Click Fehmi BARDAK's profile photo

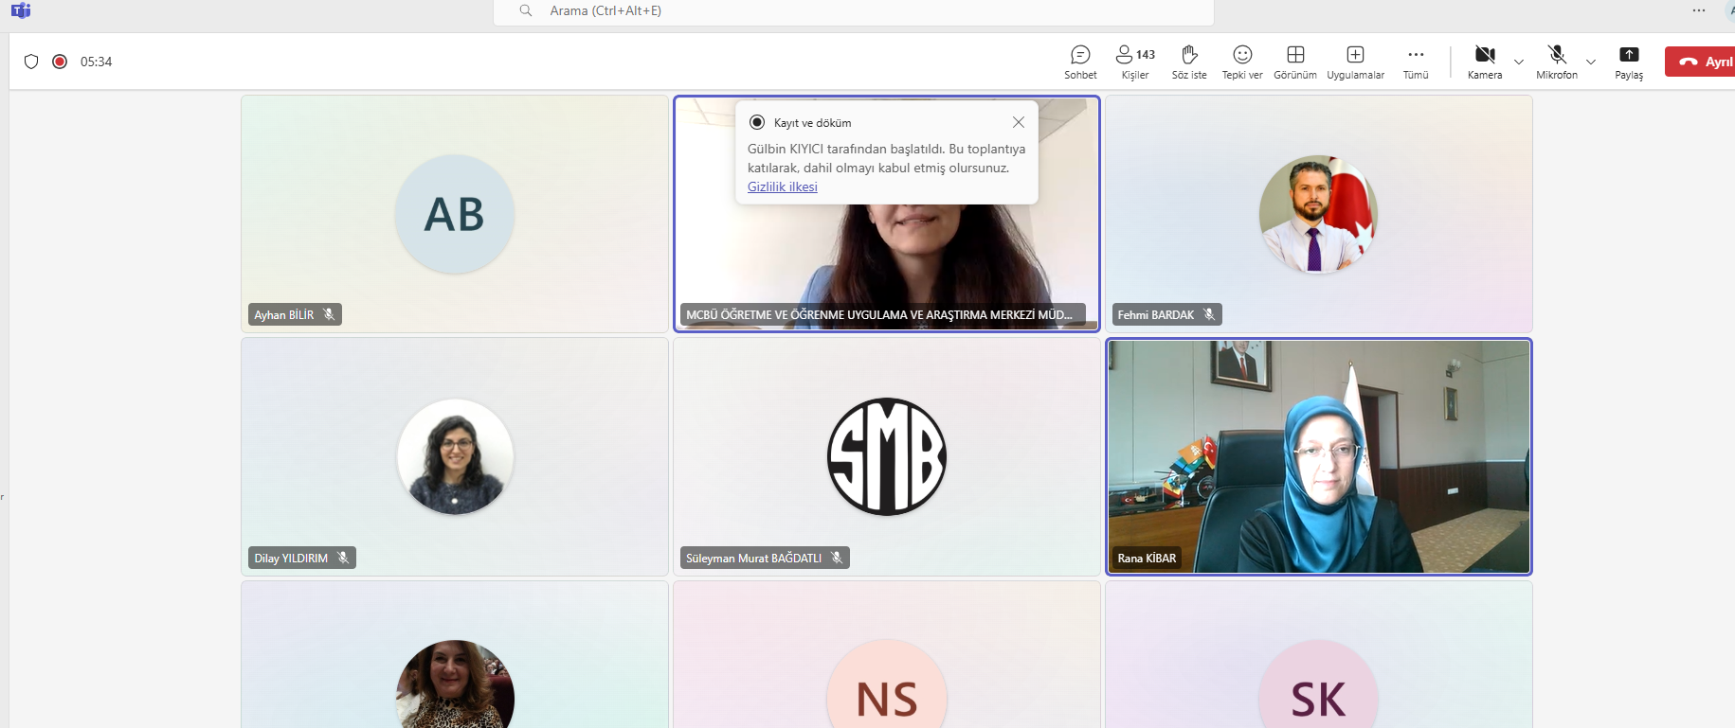point(1318,214)
